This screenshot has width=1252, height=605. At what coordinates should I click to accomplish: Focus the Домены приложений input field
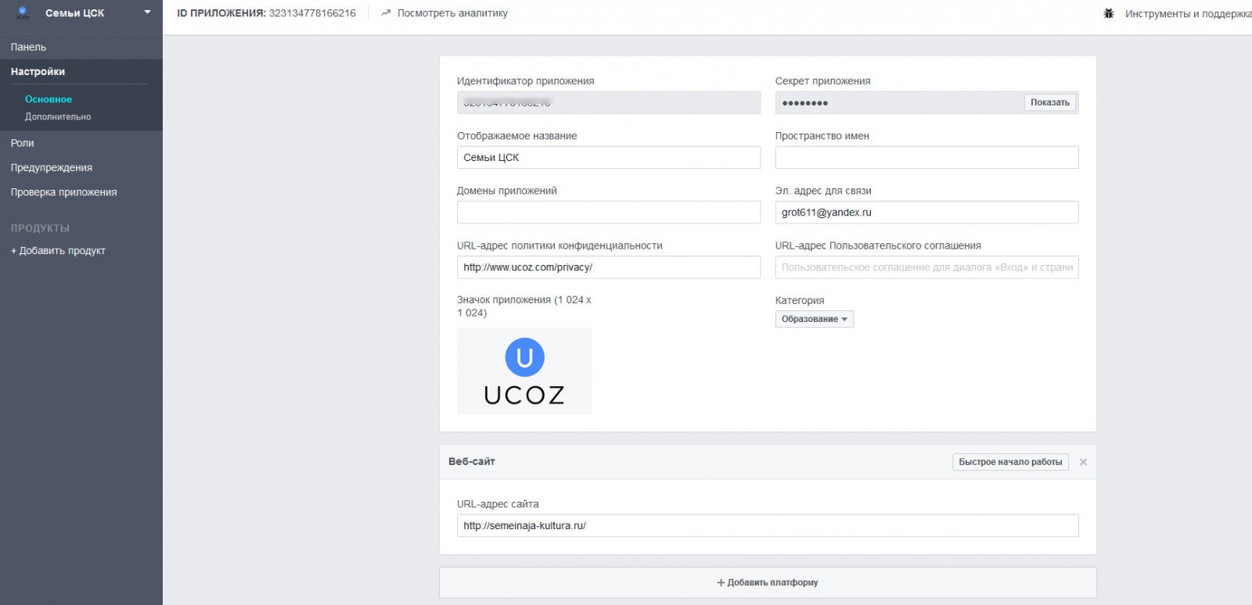[x=608, y=213]
